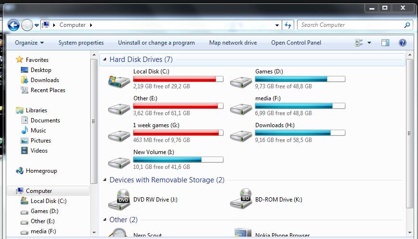The width and height of the screenshot is (418, 239).
Task: Click '9,16 GB free of 58,5 GB' text
Action: tap(283, 140)
